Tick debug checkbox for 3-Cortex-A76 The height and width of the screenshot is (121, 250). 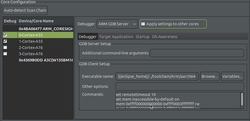(x=5, y=54)
